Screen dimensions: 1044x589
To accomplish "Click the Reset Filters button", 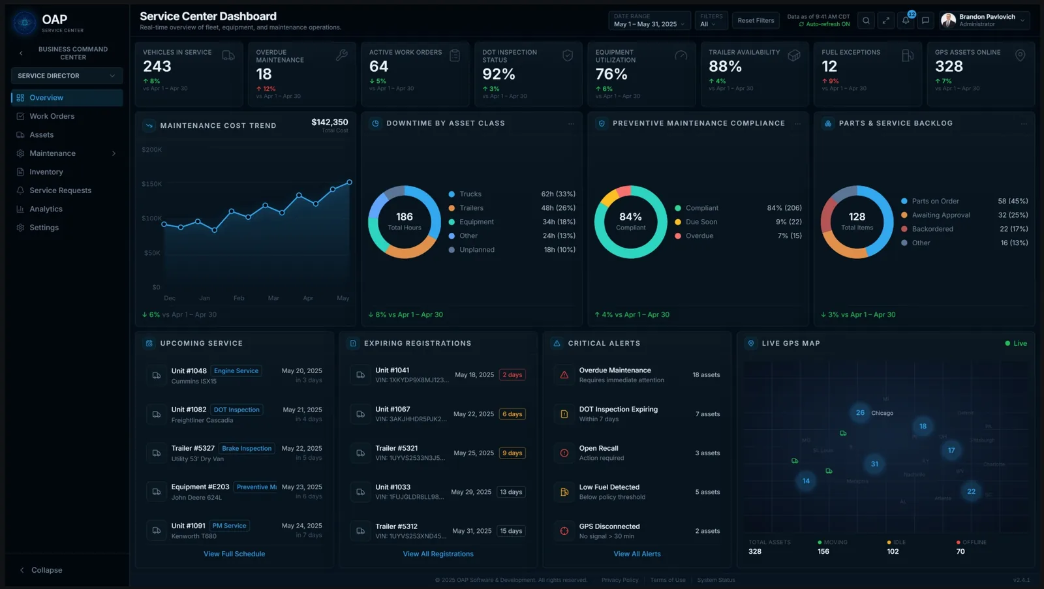I will tap(756, 21).
